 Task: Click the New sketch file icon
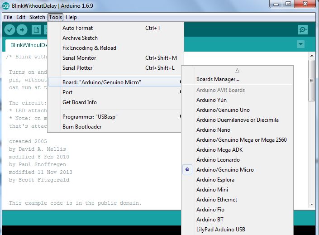36,30
